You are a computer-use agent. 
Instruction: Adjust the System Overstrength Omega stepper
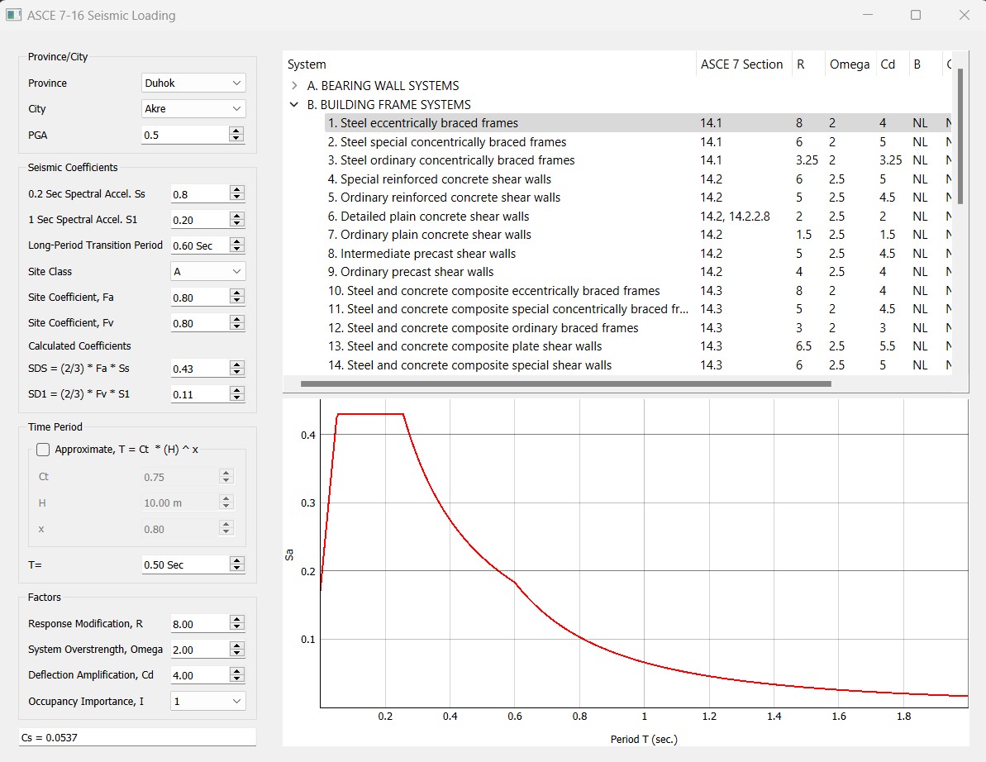(x=237, y=650)
